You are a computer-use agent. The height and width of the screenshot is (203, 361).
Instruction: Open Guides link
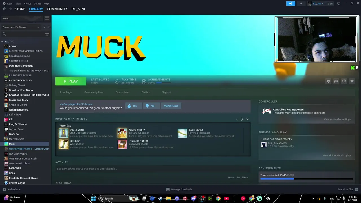pos(146,92)
